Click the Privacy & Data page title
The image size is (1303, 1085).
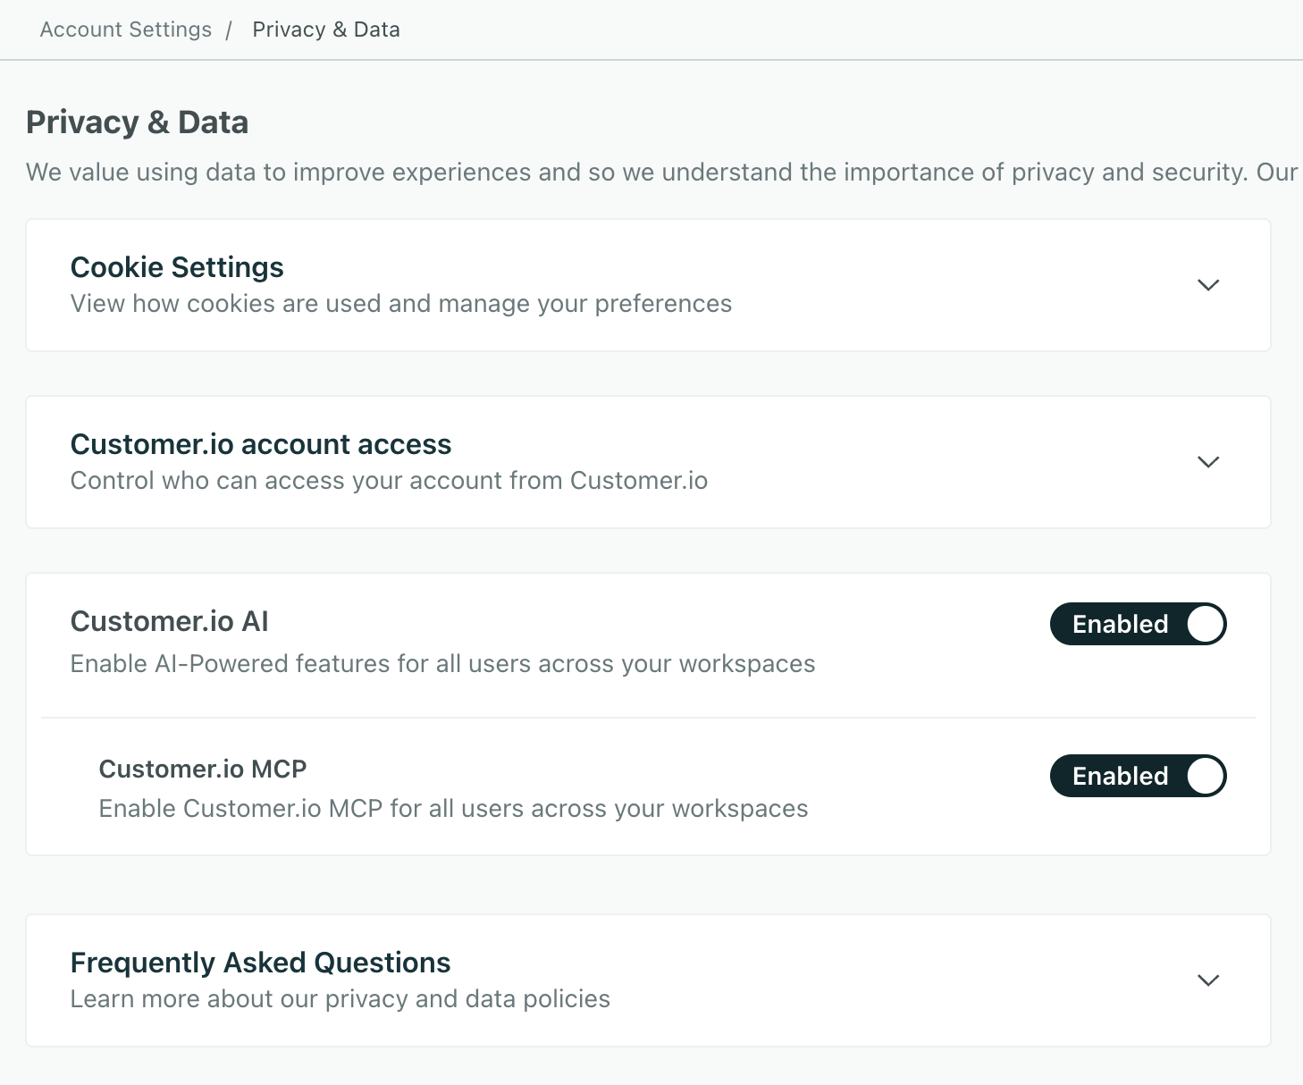(137, 122)
